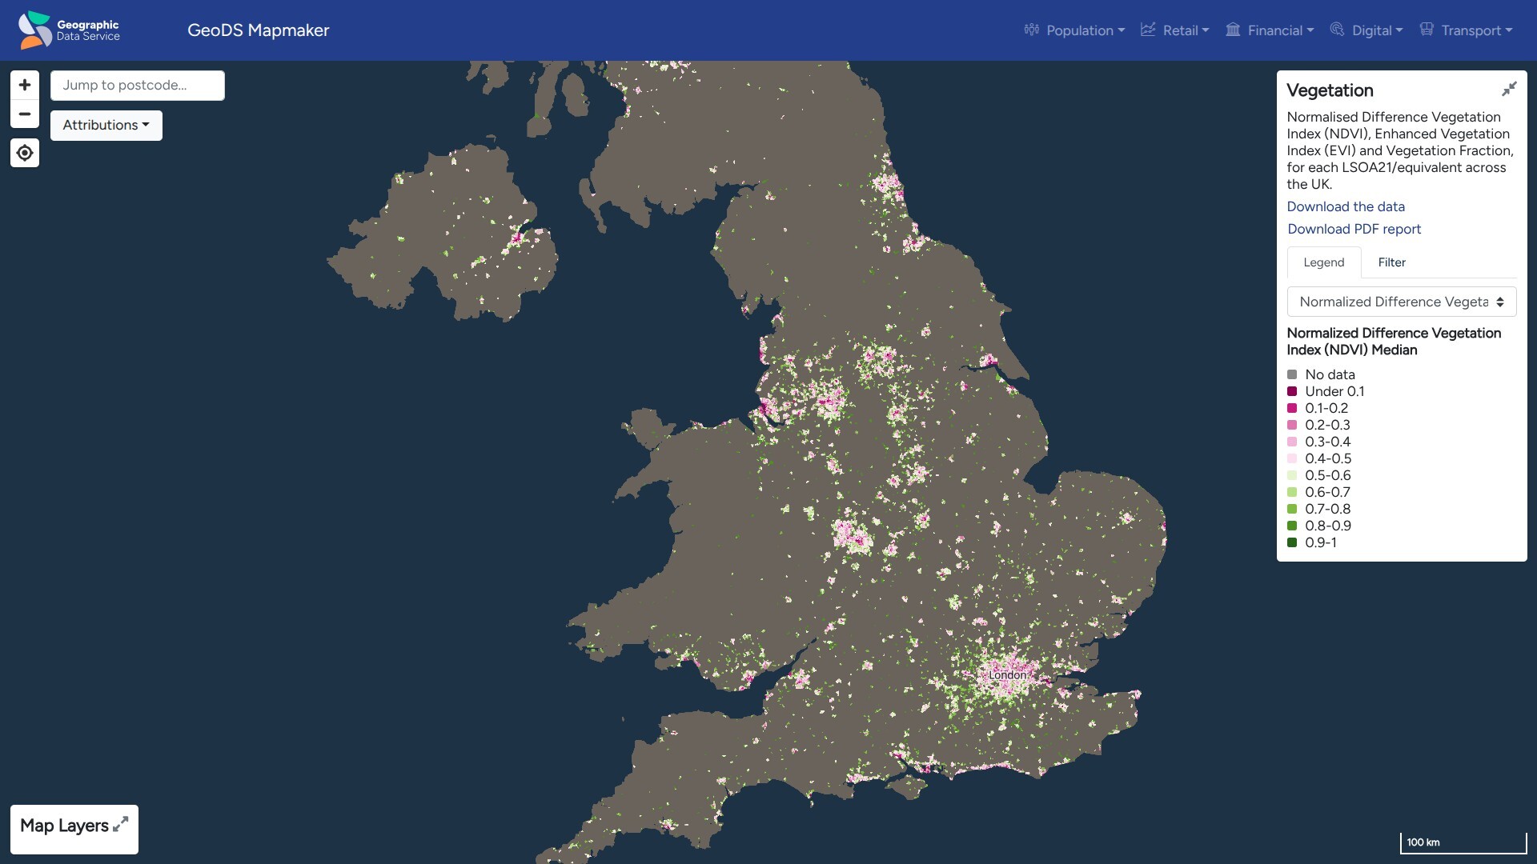Switch to the Filter tab
This screenshot has height=864, width=1537.
click(1391, 262)
